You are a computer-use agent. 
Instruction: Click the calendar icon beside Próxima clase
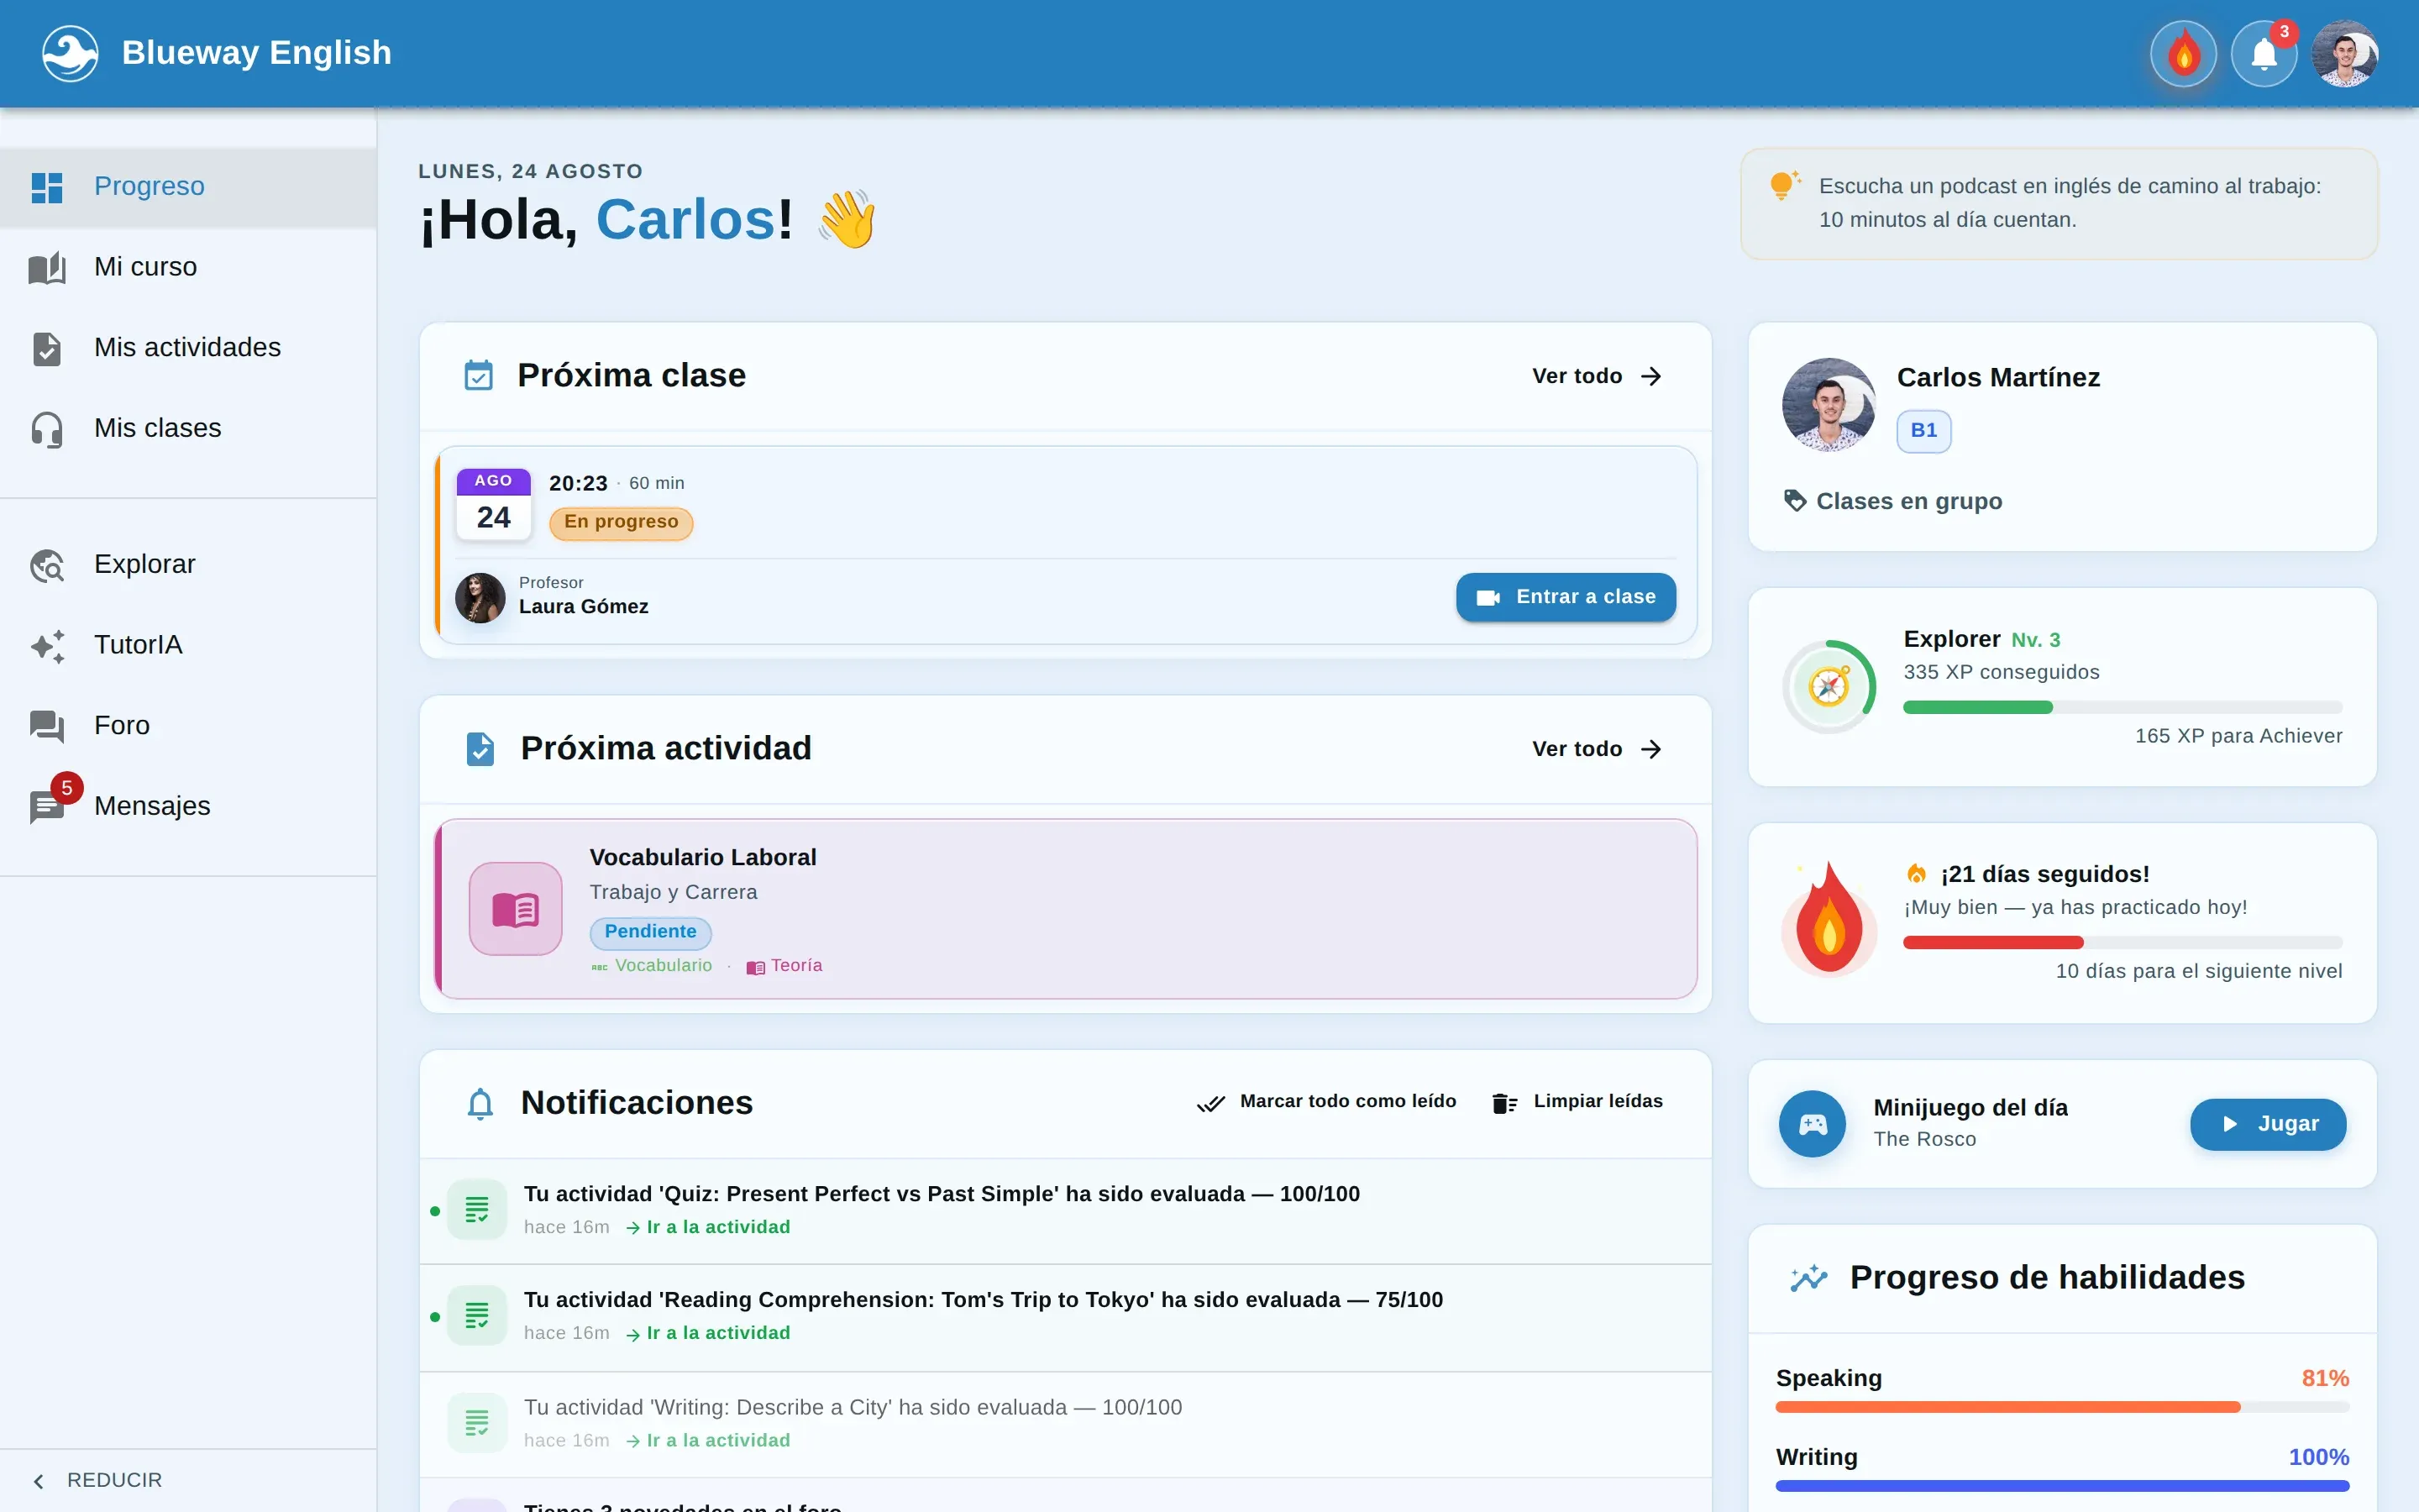click(479, 376)
